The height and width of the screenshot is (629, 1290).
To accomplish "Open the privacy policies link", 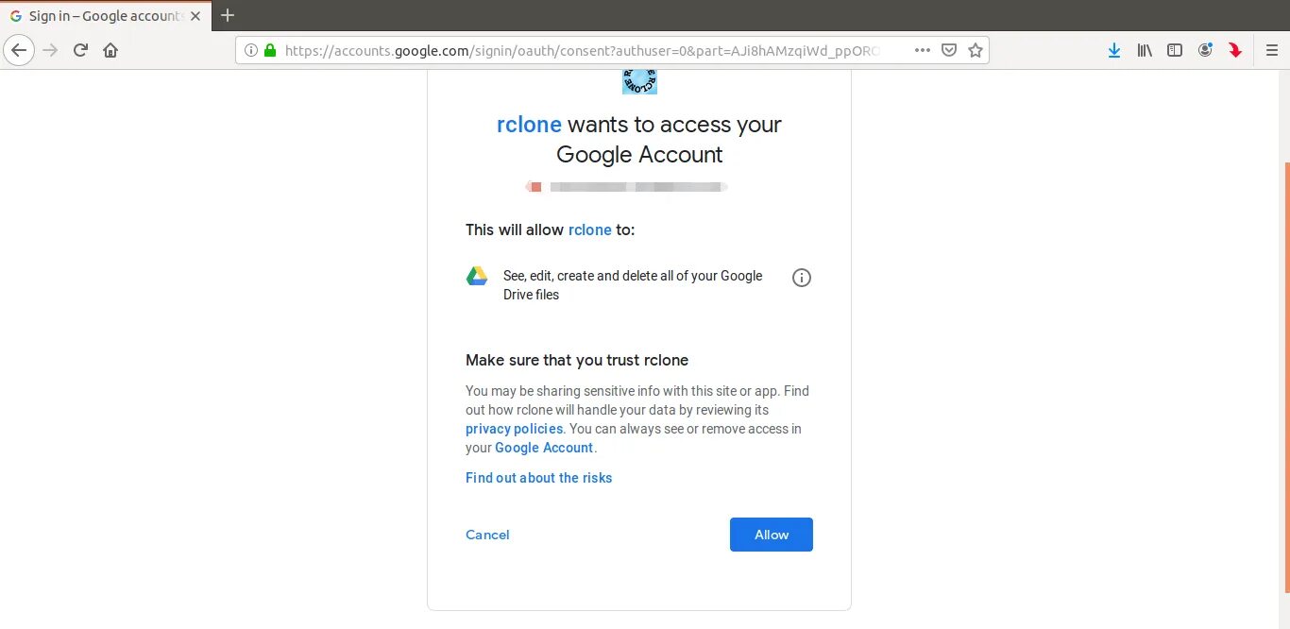I will pyautogui.click(x=515, y=429).
